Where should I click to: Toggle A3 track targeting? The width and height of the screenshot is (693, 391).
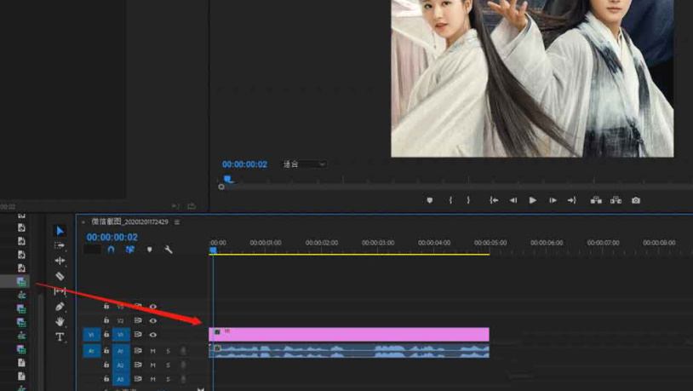click(121, 379)
